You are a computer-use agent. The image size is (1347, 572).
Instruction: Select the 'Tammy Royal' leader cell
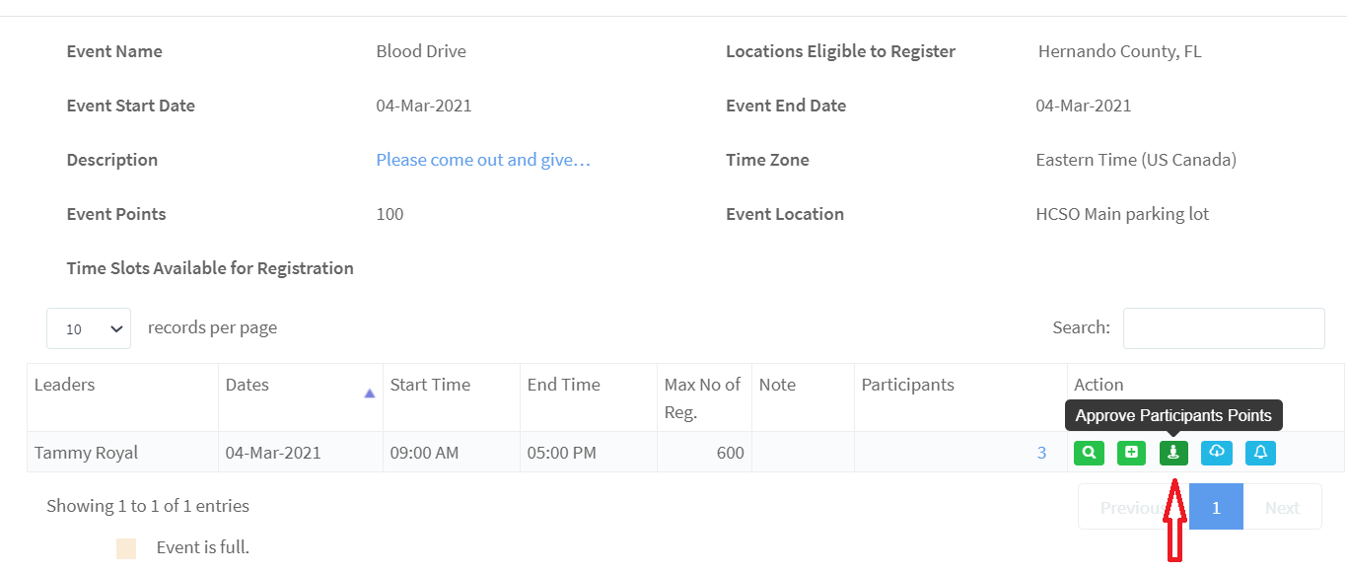tap(122, 453)
